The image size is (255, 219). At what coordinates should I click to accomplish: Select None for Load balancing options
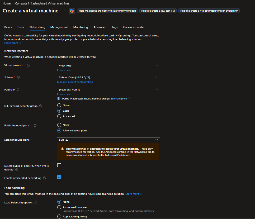point(59,202)
